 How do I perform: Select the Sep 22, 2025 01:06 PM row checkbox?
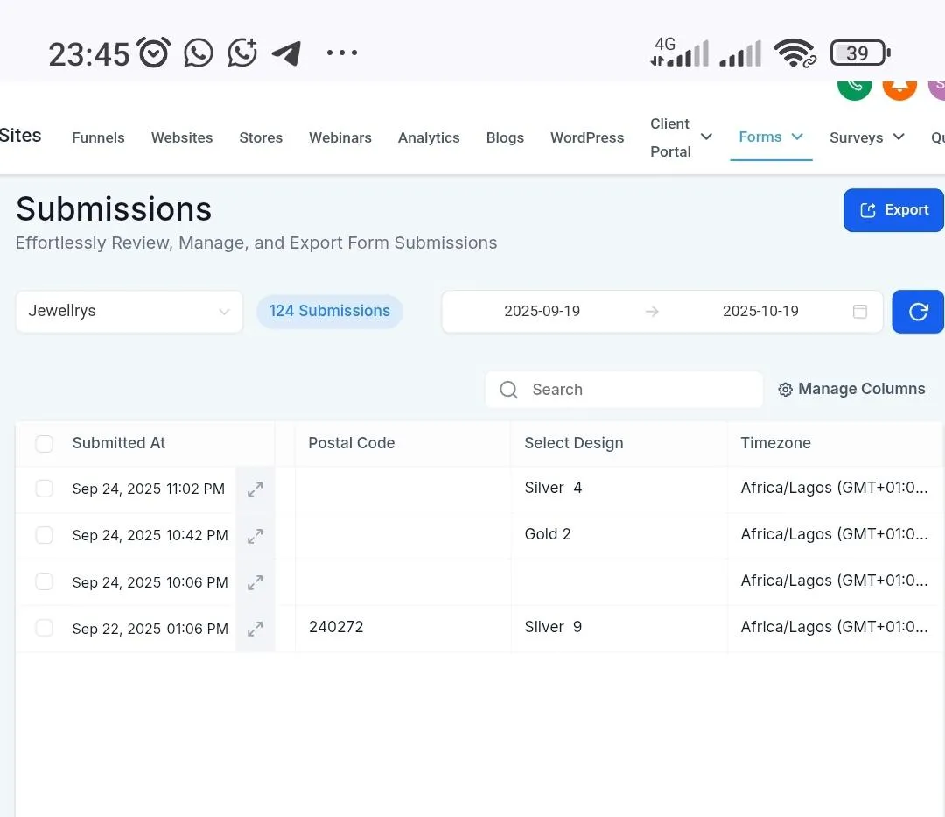click(44, 628)
